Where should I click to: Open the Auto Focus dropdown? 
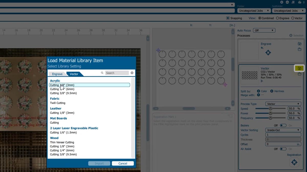click(264, 30)
